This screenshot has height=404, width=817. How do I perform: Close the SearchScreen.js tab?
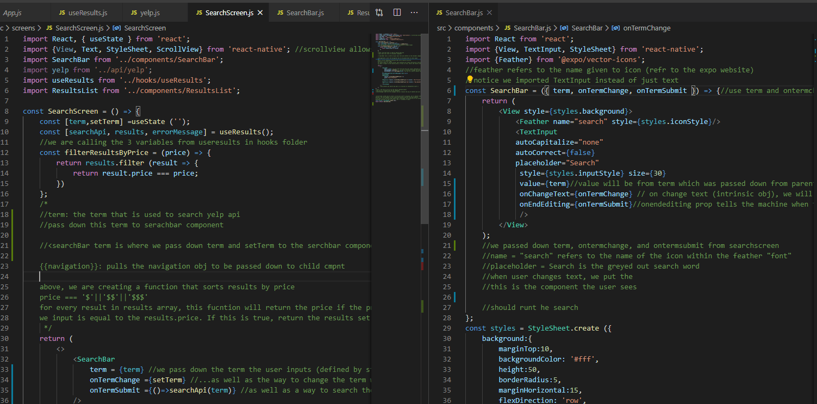click(260, 13)
